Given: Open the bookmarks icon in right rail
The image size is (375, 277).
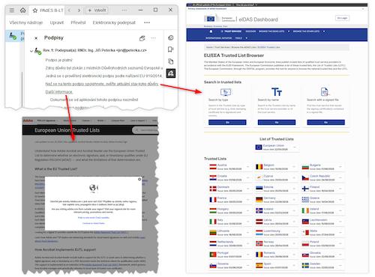Looking at the screenshot, I should pyautogui.click(x=171, y=49).
